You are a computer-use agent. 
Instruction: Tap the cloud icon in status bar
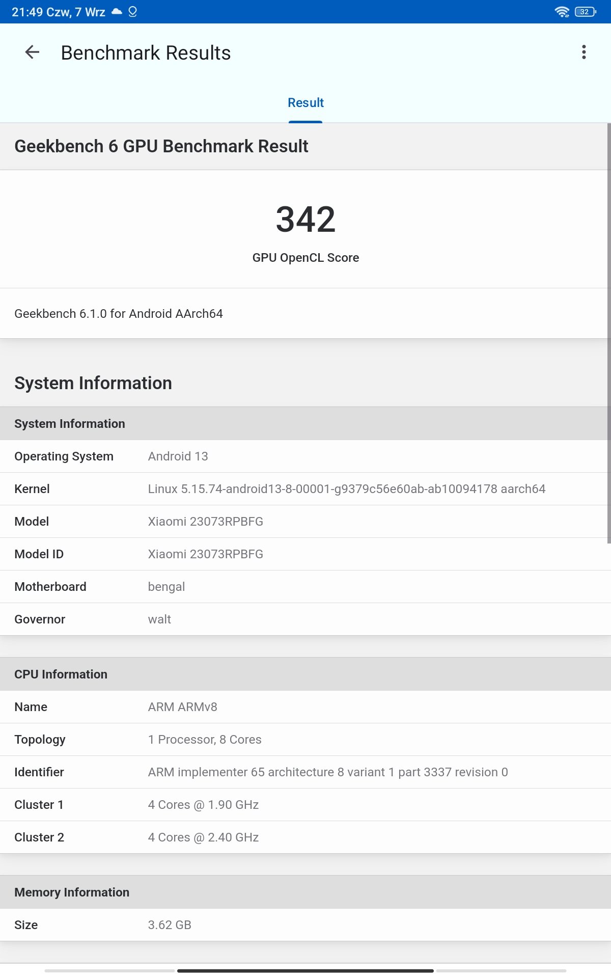[117, 11]
